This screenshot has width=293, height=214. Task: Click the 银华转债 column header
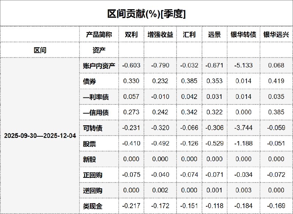[243, 35]
